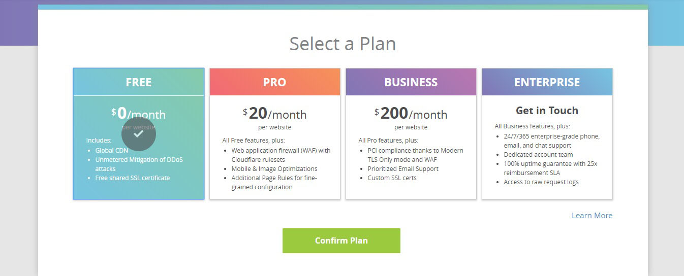Viewport: 684px width, 276px height.
Task: Open the Learn More link
Action: (x=592, y=216)
